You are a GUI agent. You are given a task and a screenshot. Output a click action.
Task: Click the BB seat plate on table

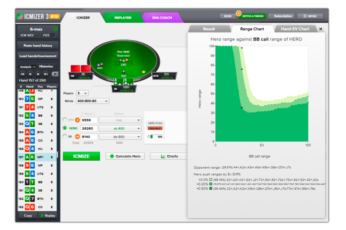81,76
